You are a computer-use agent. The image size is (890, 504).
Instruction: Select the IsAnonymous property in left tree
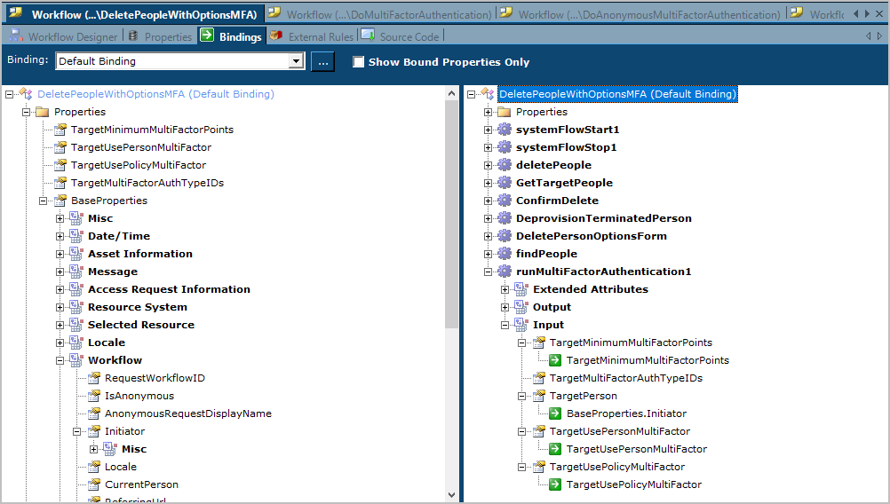[139, 396]
